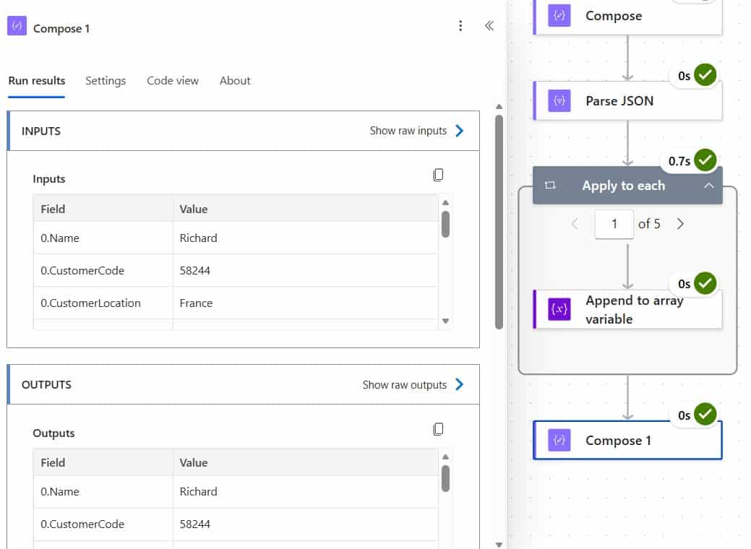Click the 0.7s duration badge
751x549 pixels.
[679, 161]
